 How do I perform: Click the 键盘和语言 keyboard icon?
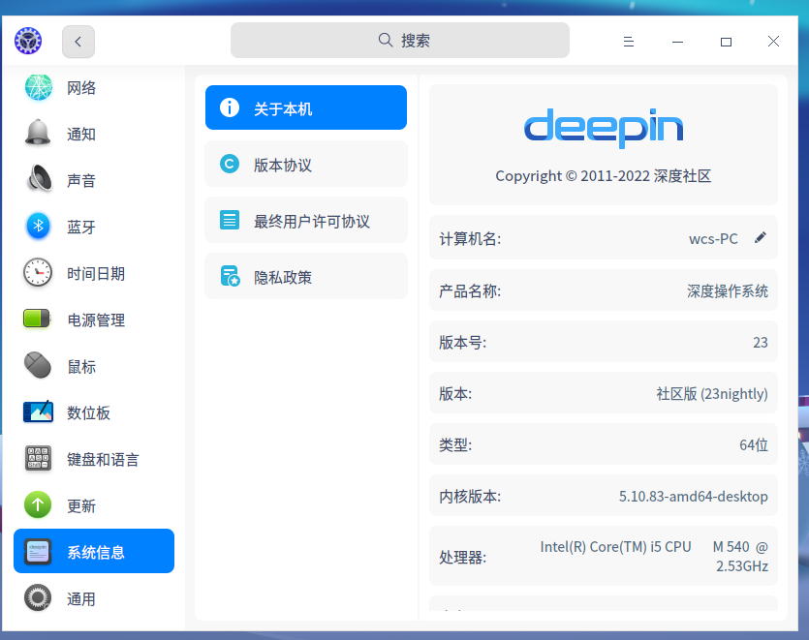tap(37, 459)
